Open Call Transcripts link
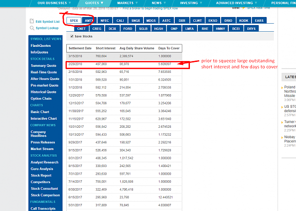This screenshot has height=211, width=296. pyautogui.click(x=43, y=209)
